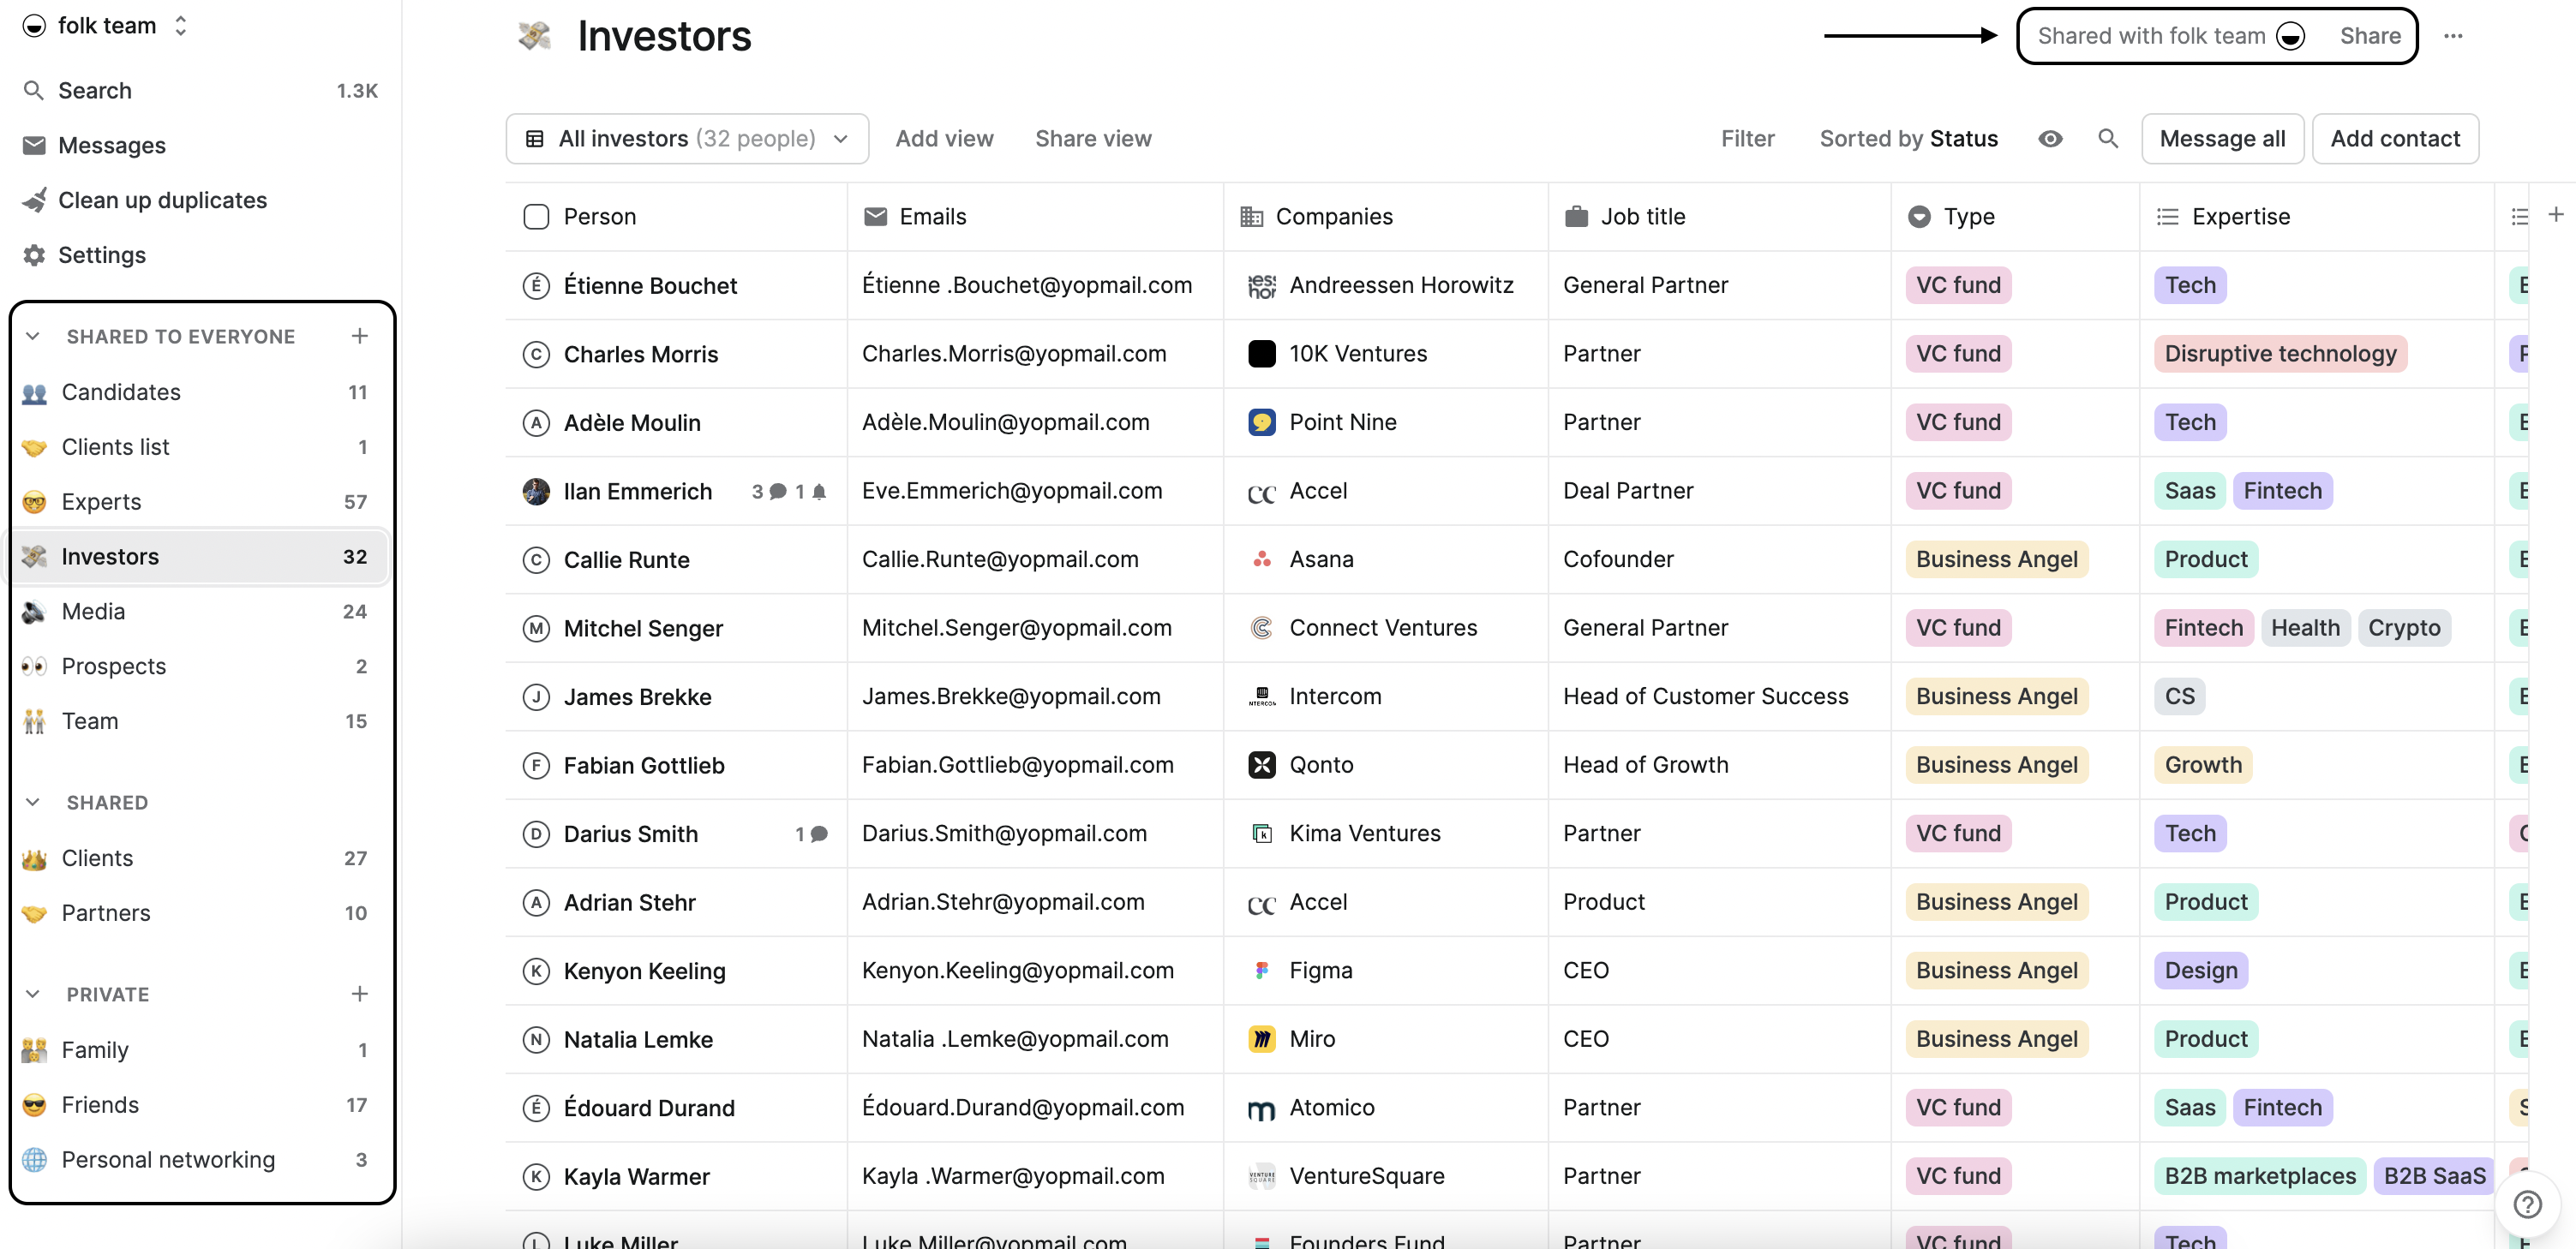
Task: Open Settings in sidebar
Action: 200,255
